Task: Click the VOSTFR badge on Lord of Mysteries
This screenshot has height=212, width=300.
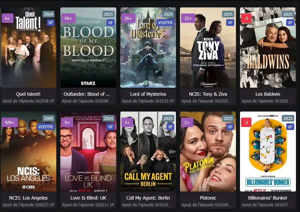Action: click(165, 23)
